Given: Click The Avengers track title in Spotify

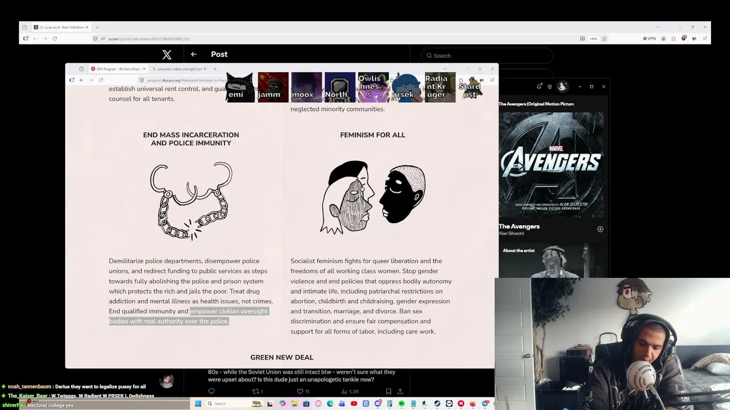Looking at the screenshot, I should click(x=519, y=226).
